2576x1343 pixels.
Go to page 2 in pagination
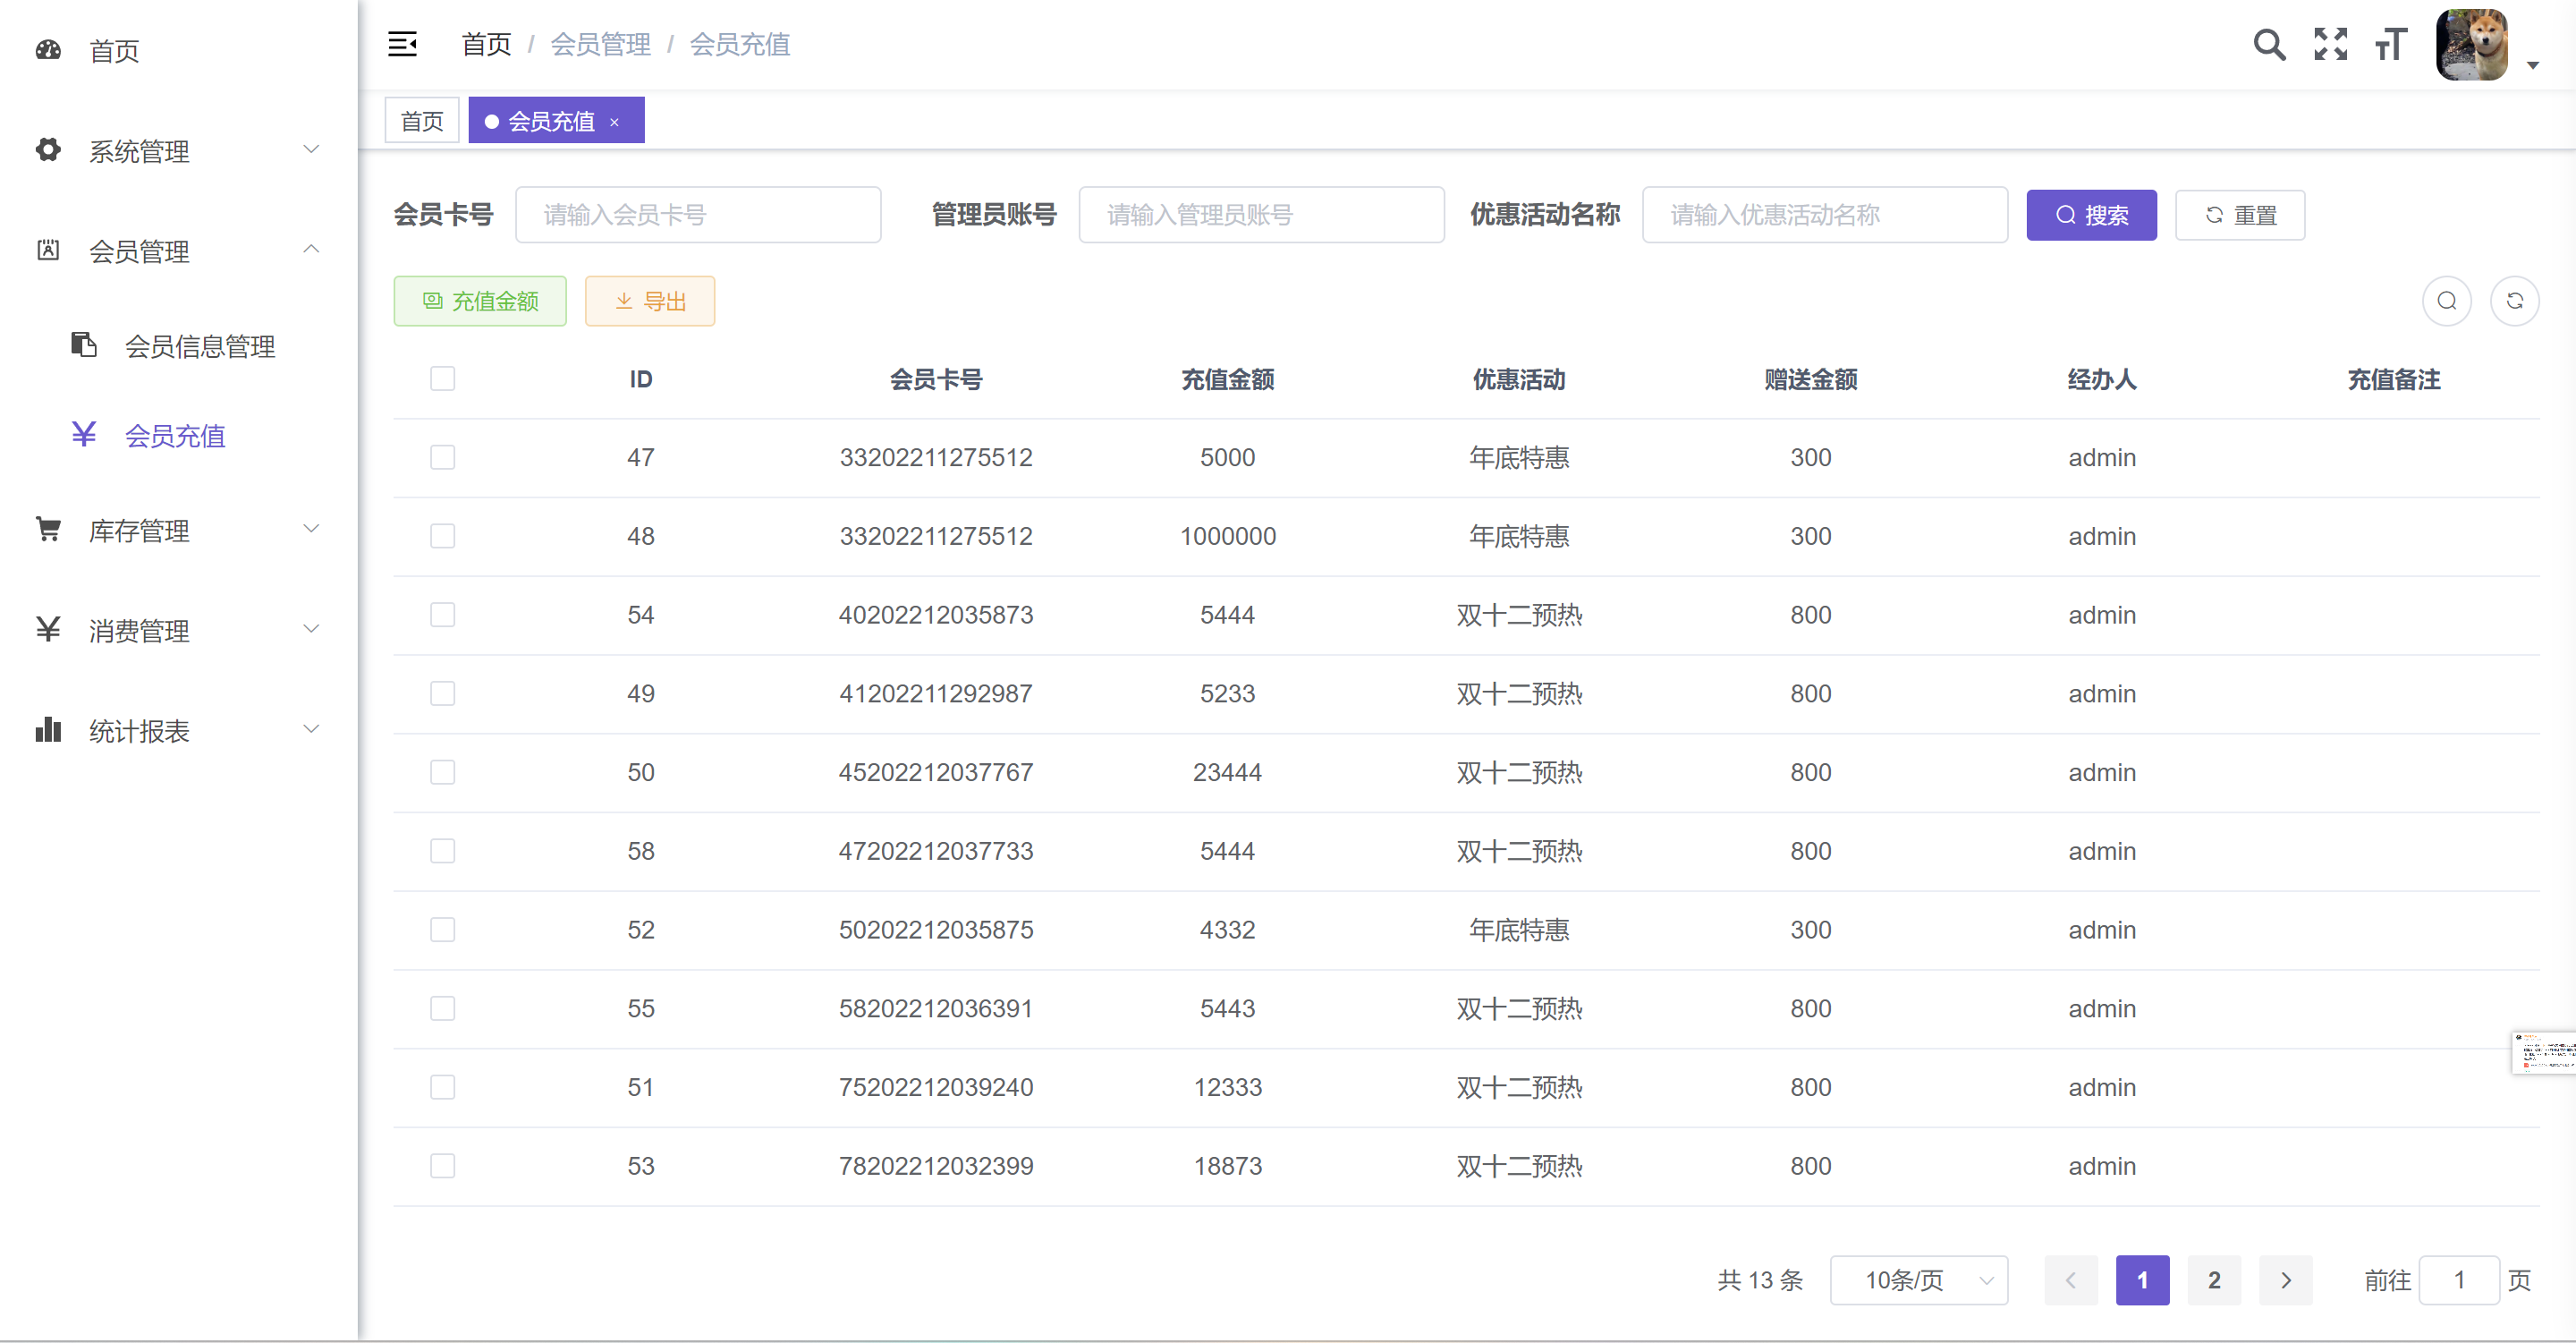pyautogui.click(x=2214, y=1280)
